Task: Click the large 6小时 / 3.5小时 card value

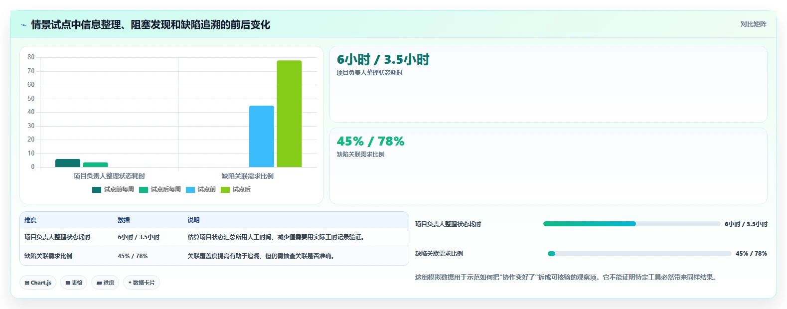Action: (383, 59)
